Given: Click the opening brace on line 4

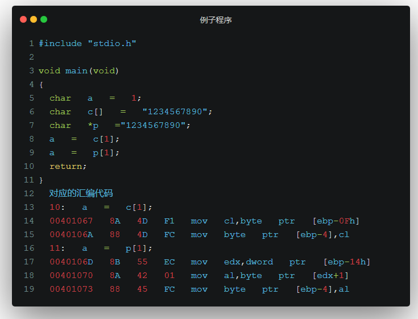Looking at the screenshot, I should coord(41,85).
